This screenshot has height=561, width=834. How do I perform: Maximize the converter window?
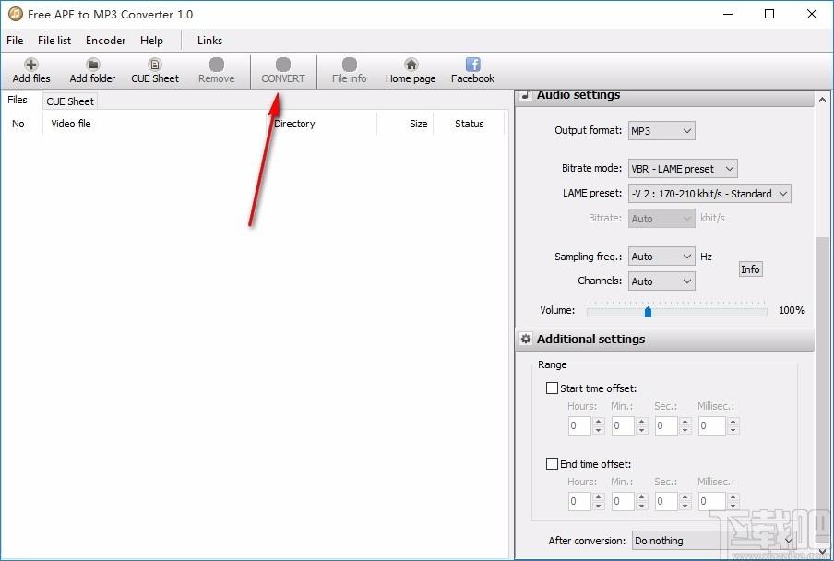[769, 15]
